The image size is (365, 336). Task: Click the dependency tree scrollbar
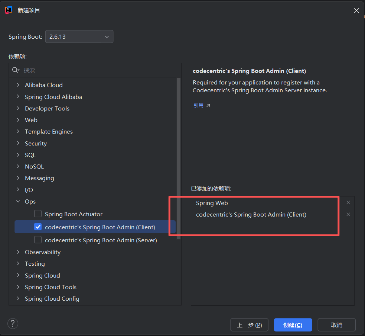point(179,158)
